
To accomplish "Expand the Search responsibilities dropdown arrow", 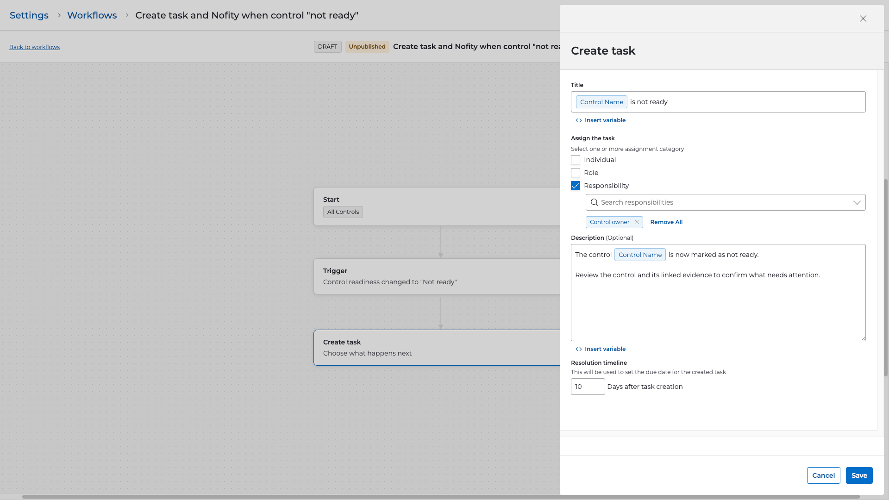I will [857, 202].
